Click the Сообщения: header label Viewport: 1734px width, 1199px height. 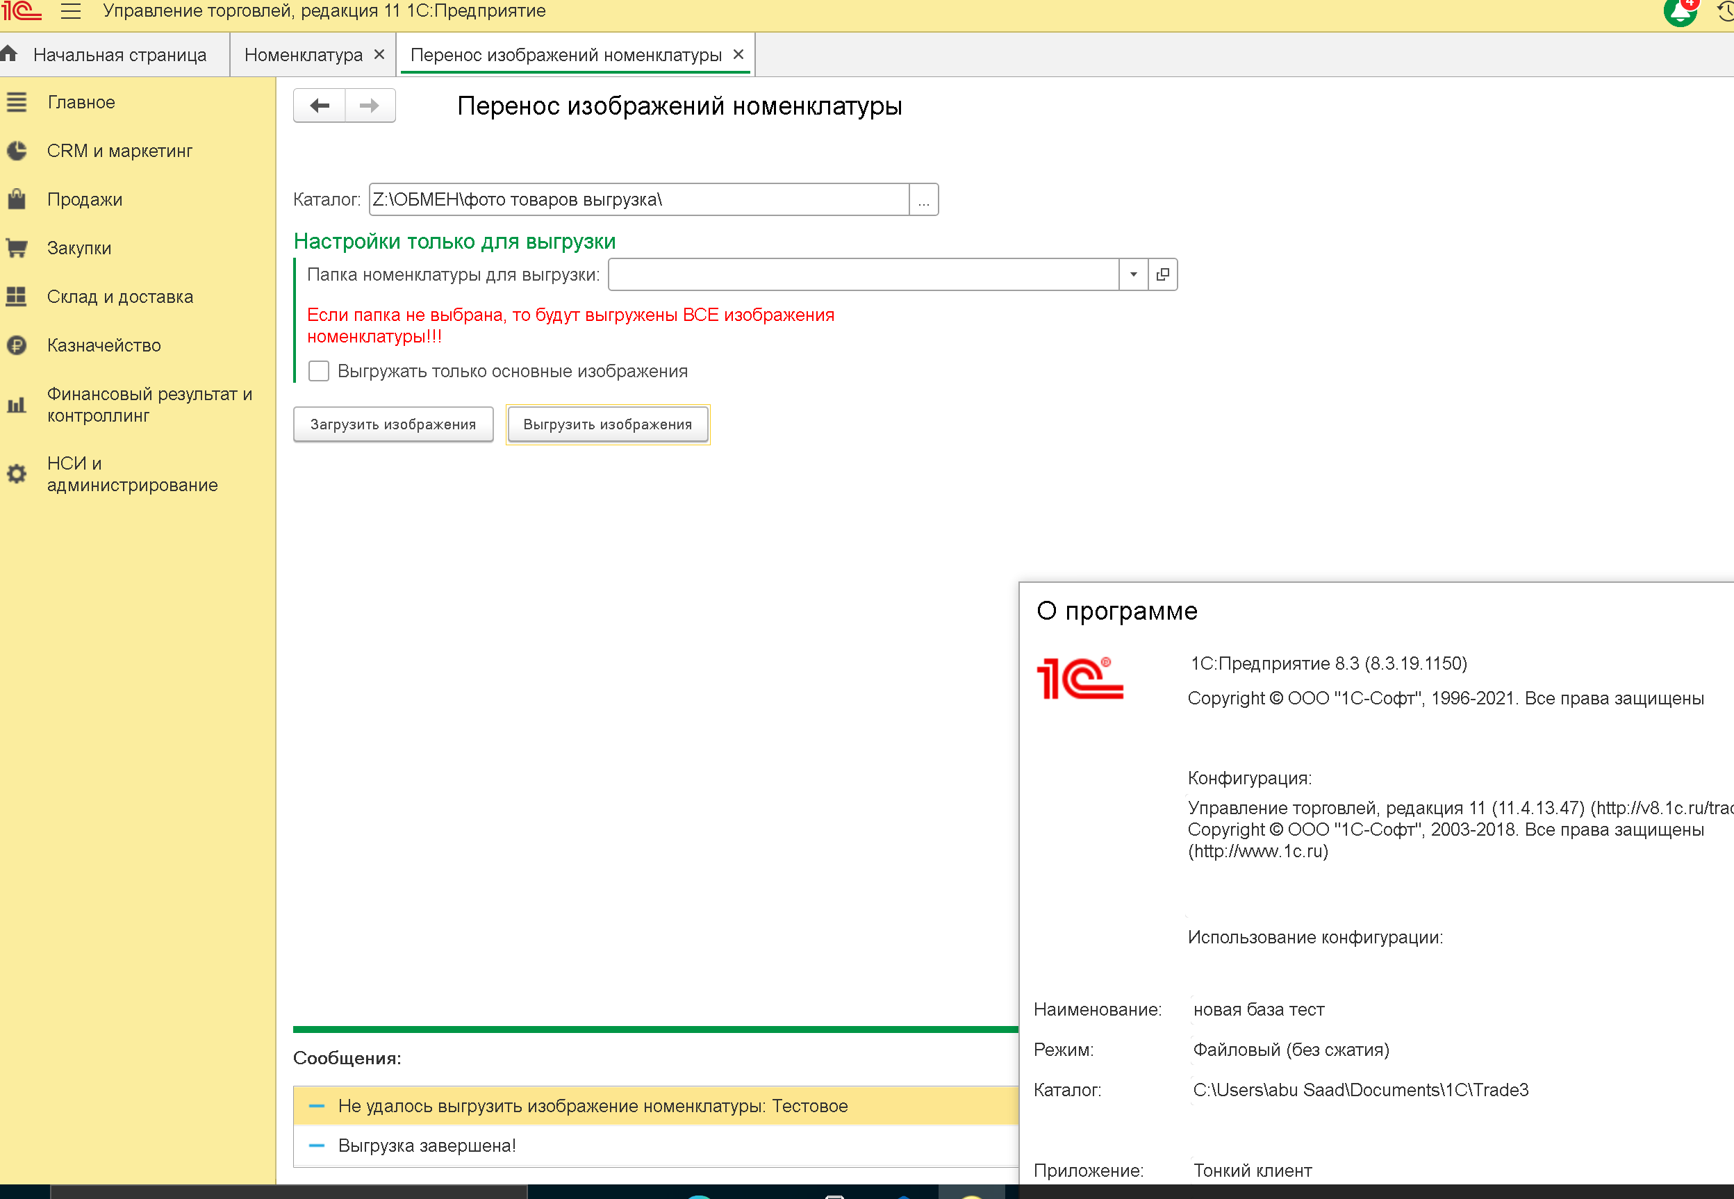(x=347, y=1058)
